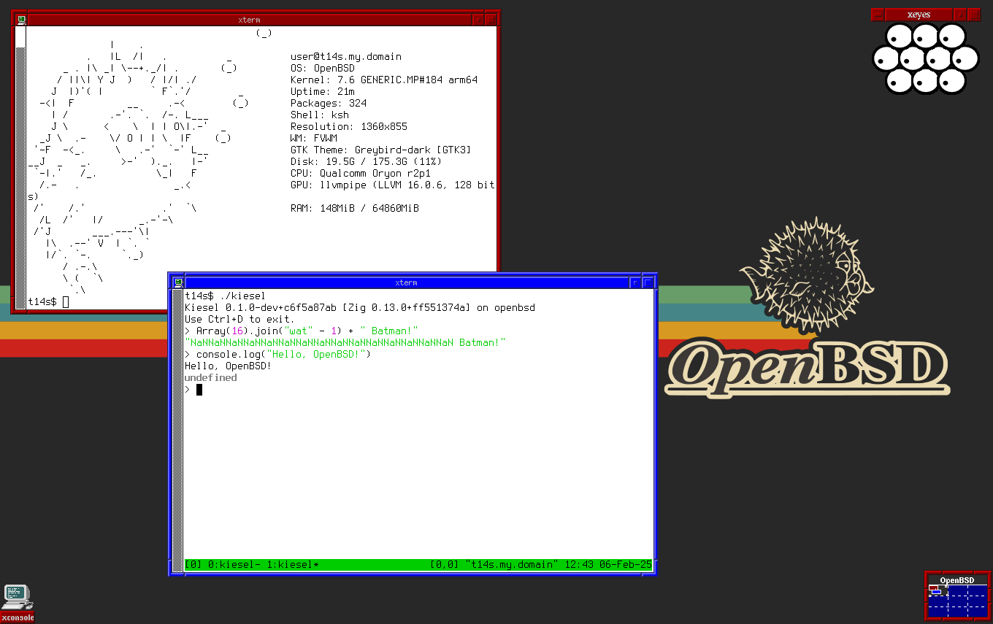
Task: Click the "OS: OpenBSD" line
Action: point(323,68)
